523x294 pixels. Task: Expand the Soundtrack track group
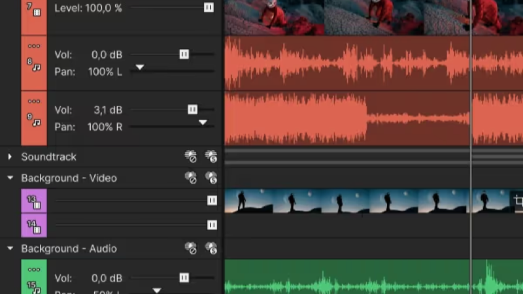(x=10, y=157)
